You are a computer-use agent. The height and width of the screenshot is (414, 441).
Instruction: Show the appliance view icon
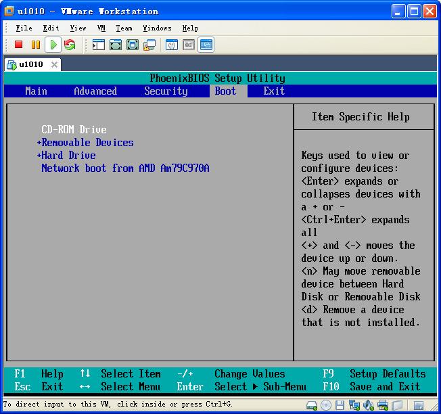pyautogui.click(x=189, y=45)
